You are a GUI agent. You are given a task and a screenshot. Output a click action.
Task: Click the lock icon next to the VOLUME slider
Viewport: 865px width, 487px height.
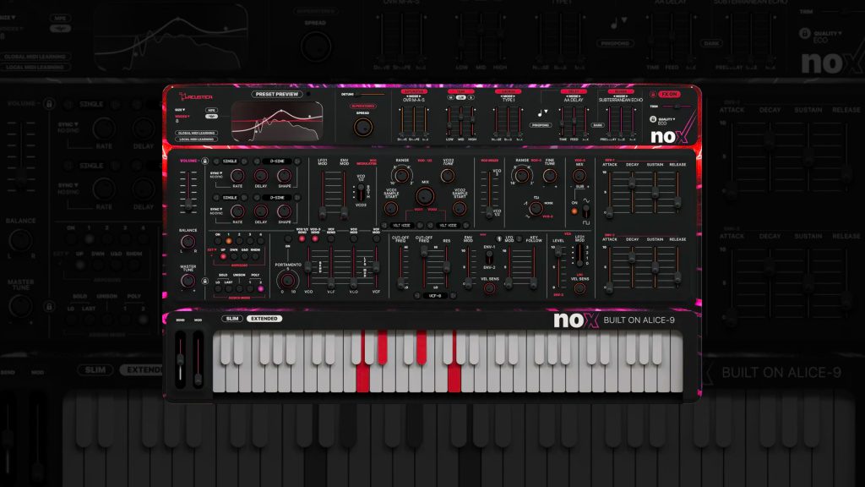(x=204, y=161)
